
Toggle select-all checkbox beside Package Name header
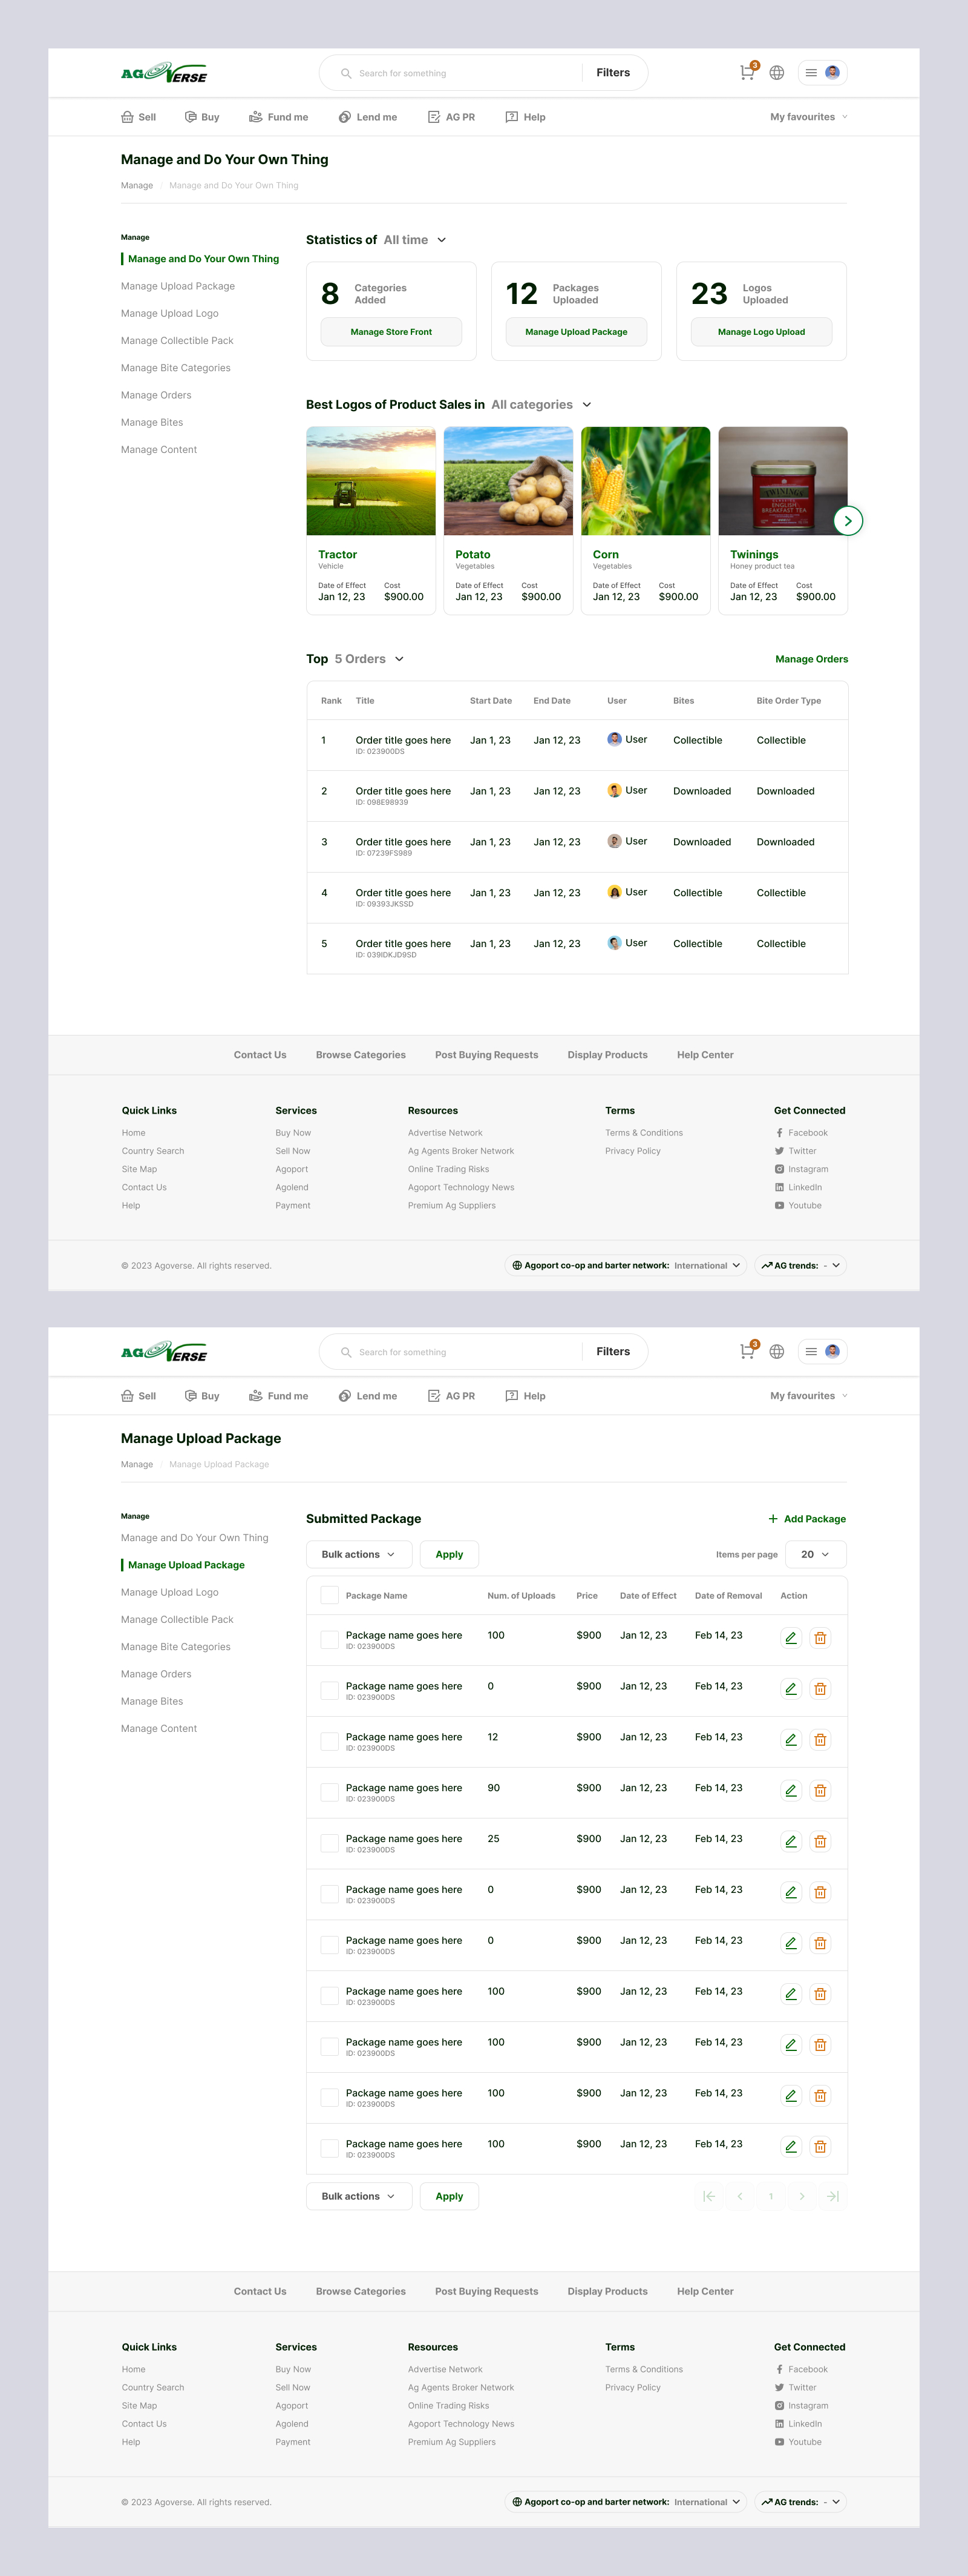[x=329, y=1595]
